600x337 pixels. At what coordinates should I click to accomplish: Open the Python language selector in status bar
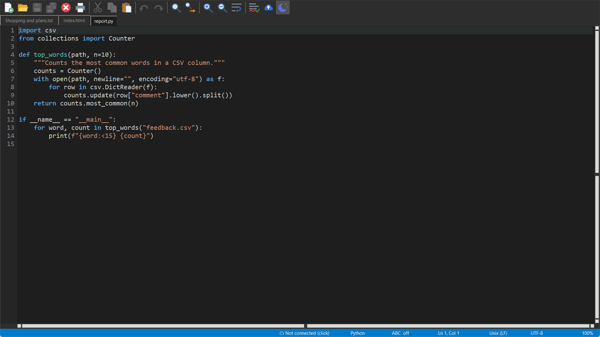click(358, 333)
